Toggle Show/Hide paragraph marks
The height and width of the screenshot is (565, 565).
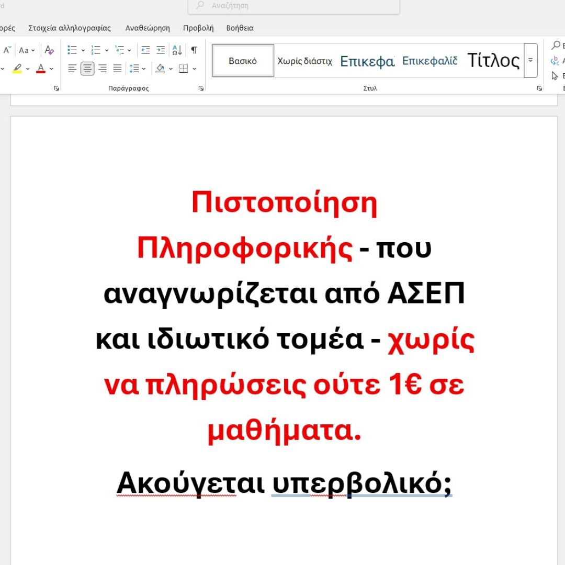click(x=194, y=50)
